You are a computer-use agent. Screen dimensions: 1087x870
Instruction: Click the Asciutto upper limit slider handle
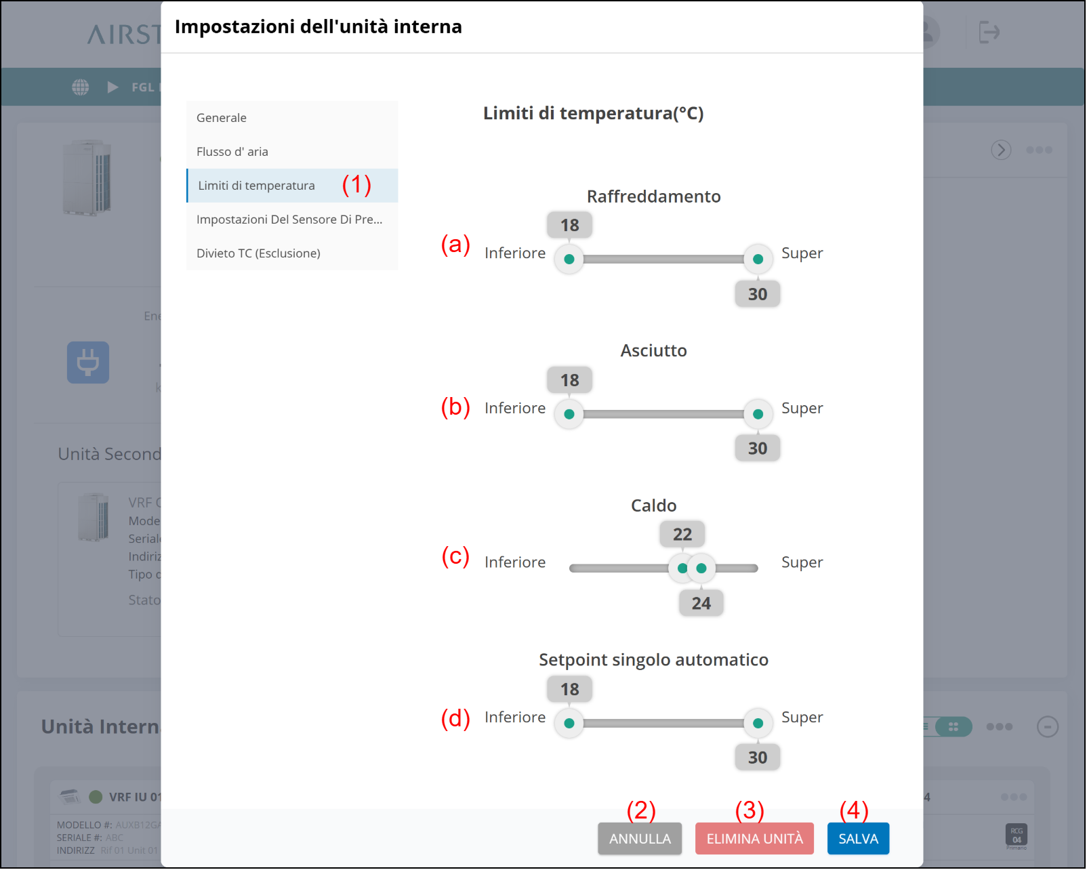click(758, 415)
